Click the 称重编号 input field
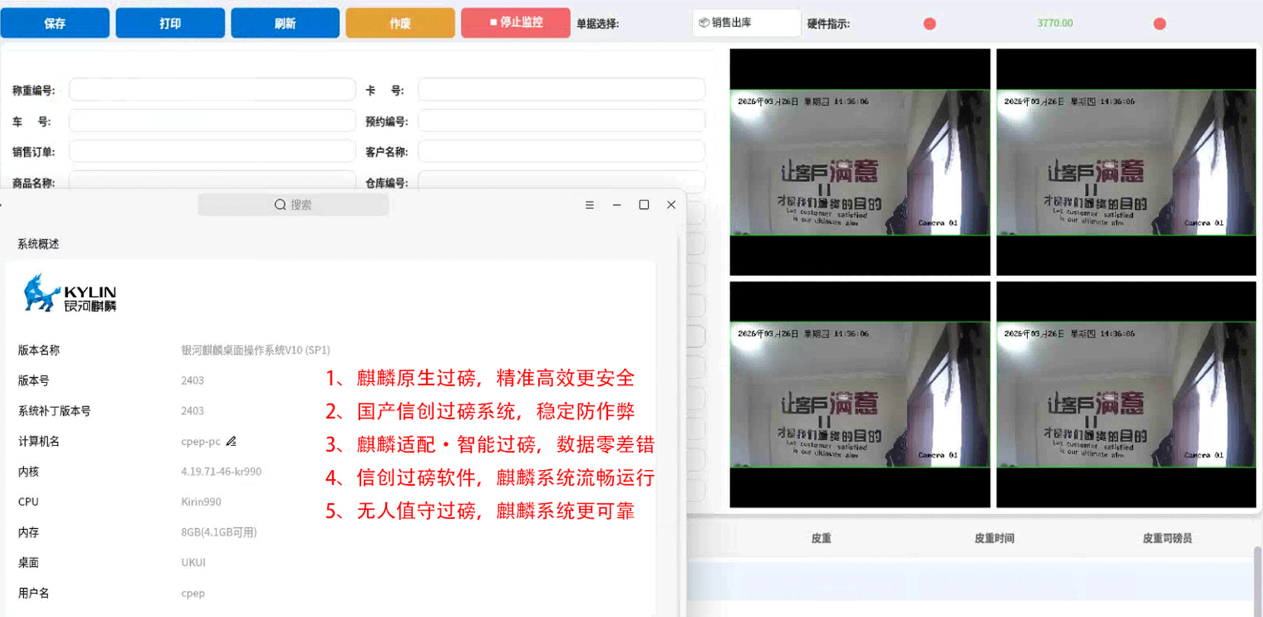Viewport: 1263px width, 617px height. click(212, 90)
